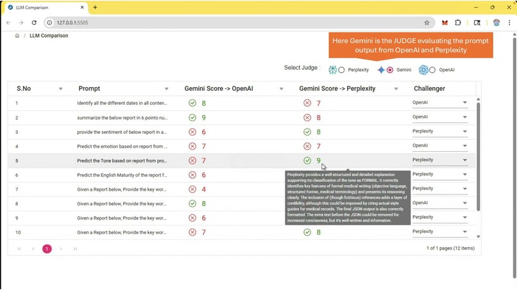The width and height of the screenshot is (517, 290).
Task: Select Perplexity as the judge
Action: (x=341, y=70)
